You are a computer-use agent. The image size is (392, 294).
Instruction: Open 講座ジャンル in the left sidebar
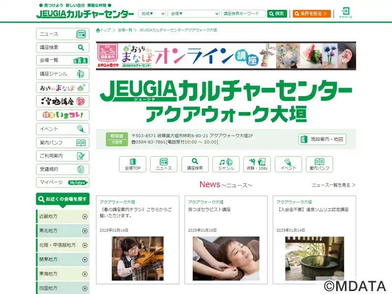point(63,74)
